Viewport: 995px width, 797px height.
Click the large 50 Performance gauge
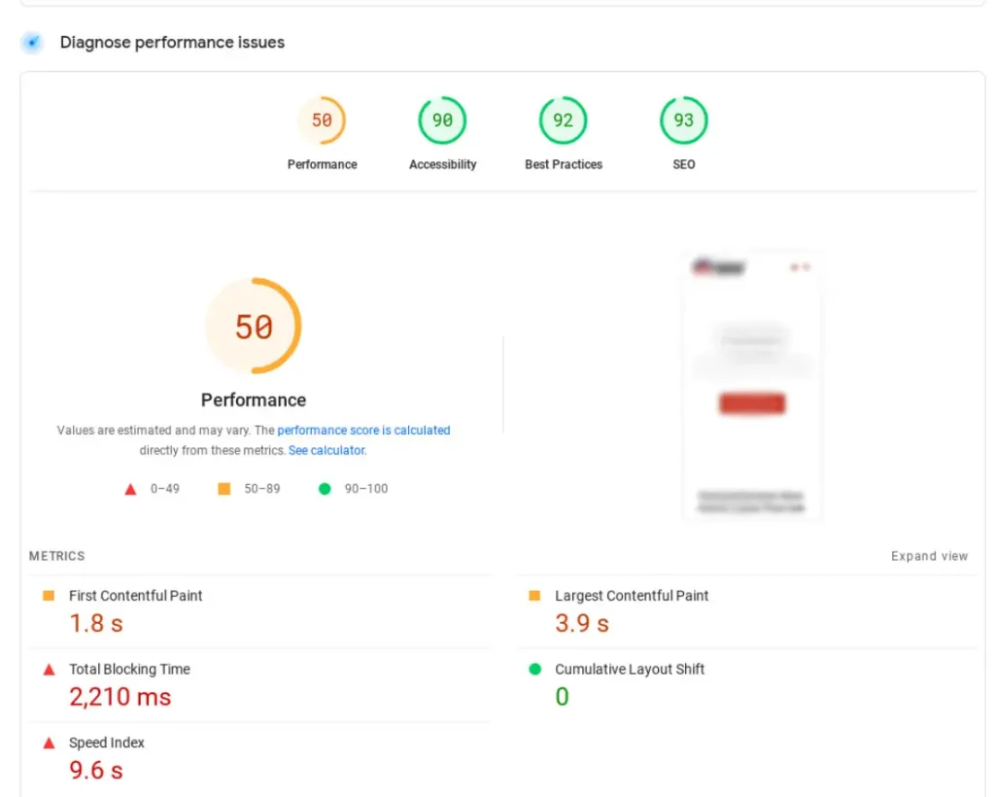254,327
